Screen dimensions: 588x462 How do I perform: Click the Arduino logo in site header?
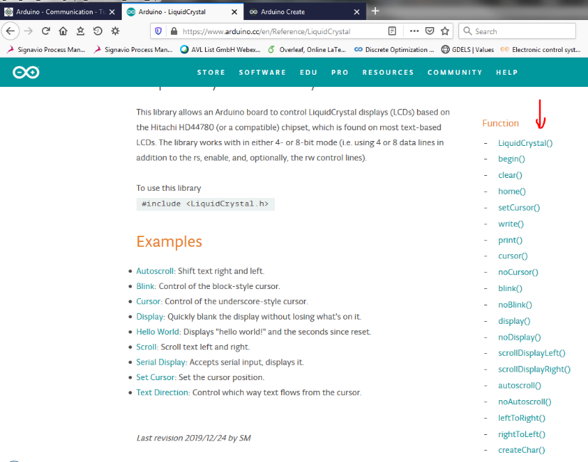[25, 72]
